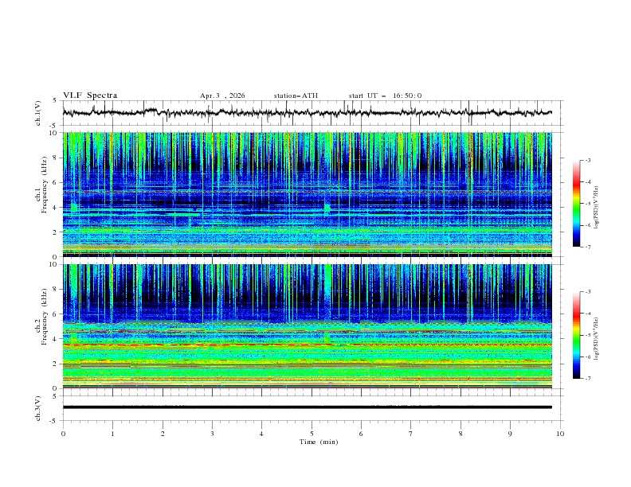Pick the ch.1 PSD color bar

[x=576, y=203]
